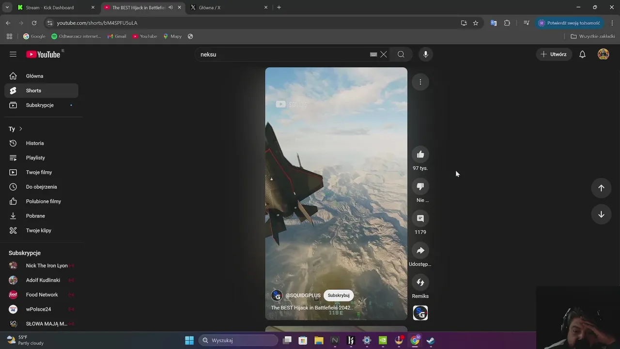The height and width of the screenshot is (349, 620).
Task: Open Wszystkie zakładki bookmarks folder
Action: (593, 36)
